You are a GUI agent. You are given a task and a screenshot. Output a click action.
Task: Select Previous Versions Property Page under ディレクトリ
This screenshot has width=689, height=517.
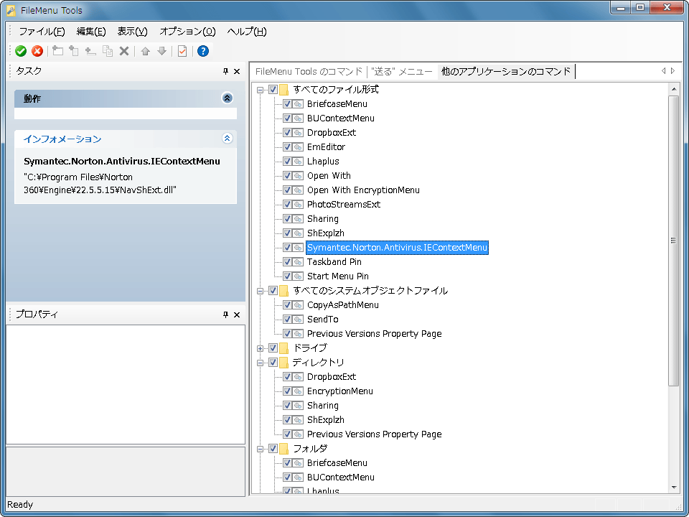tap(374, 434)
